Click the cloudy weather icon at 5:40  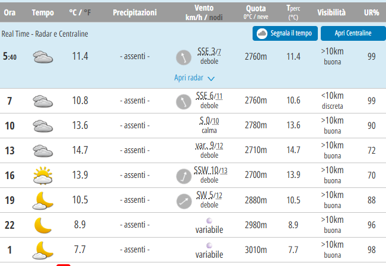click(x=43, y=57)
